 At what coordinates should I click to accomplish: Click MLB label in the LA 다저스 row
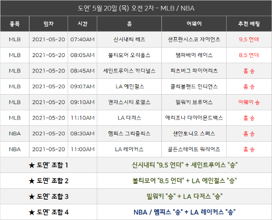pos(15,118)
